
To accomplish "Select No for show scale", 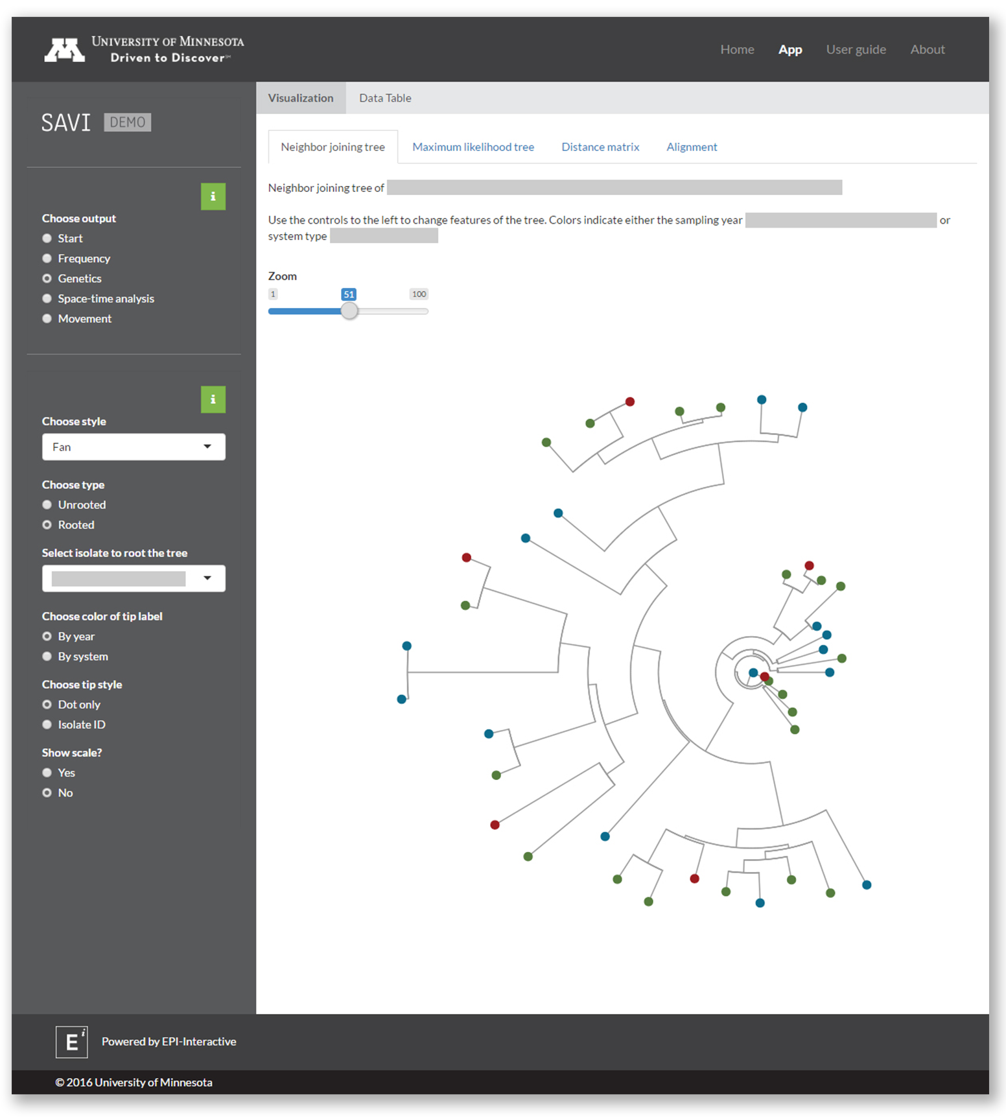I will (x=47, y=793).
